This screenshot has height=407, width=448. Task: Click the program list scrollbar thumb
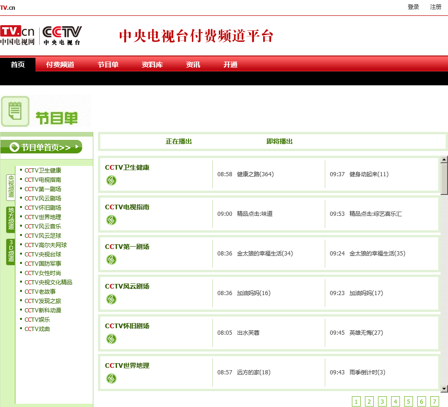pos(444,179)
